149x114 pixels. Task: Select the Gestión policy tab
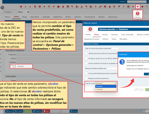click(16, 17)
